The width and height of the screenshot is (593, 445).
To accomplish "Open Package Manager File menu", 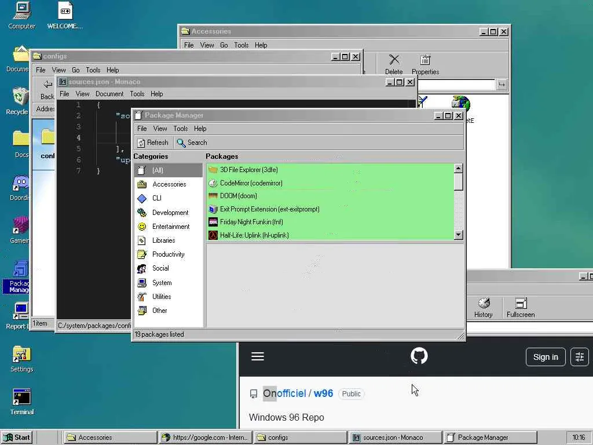I will [x=142, y=129].
